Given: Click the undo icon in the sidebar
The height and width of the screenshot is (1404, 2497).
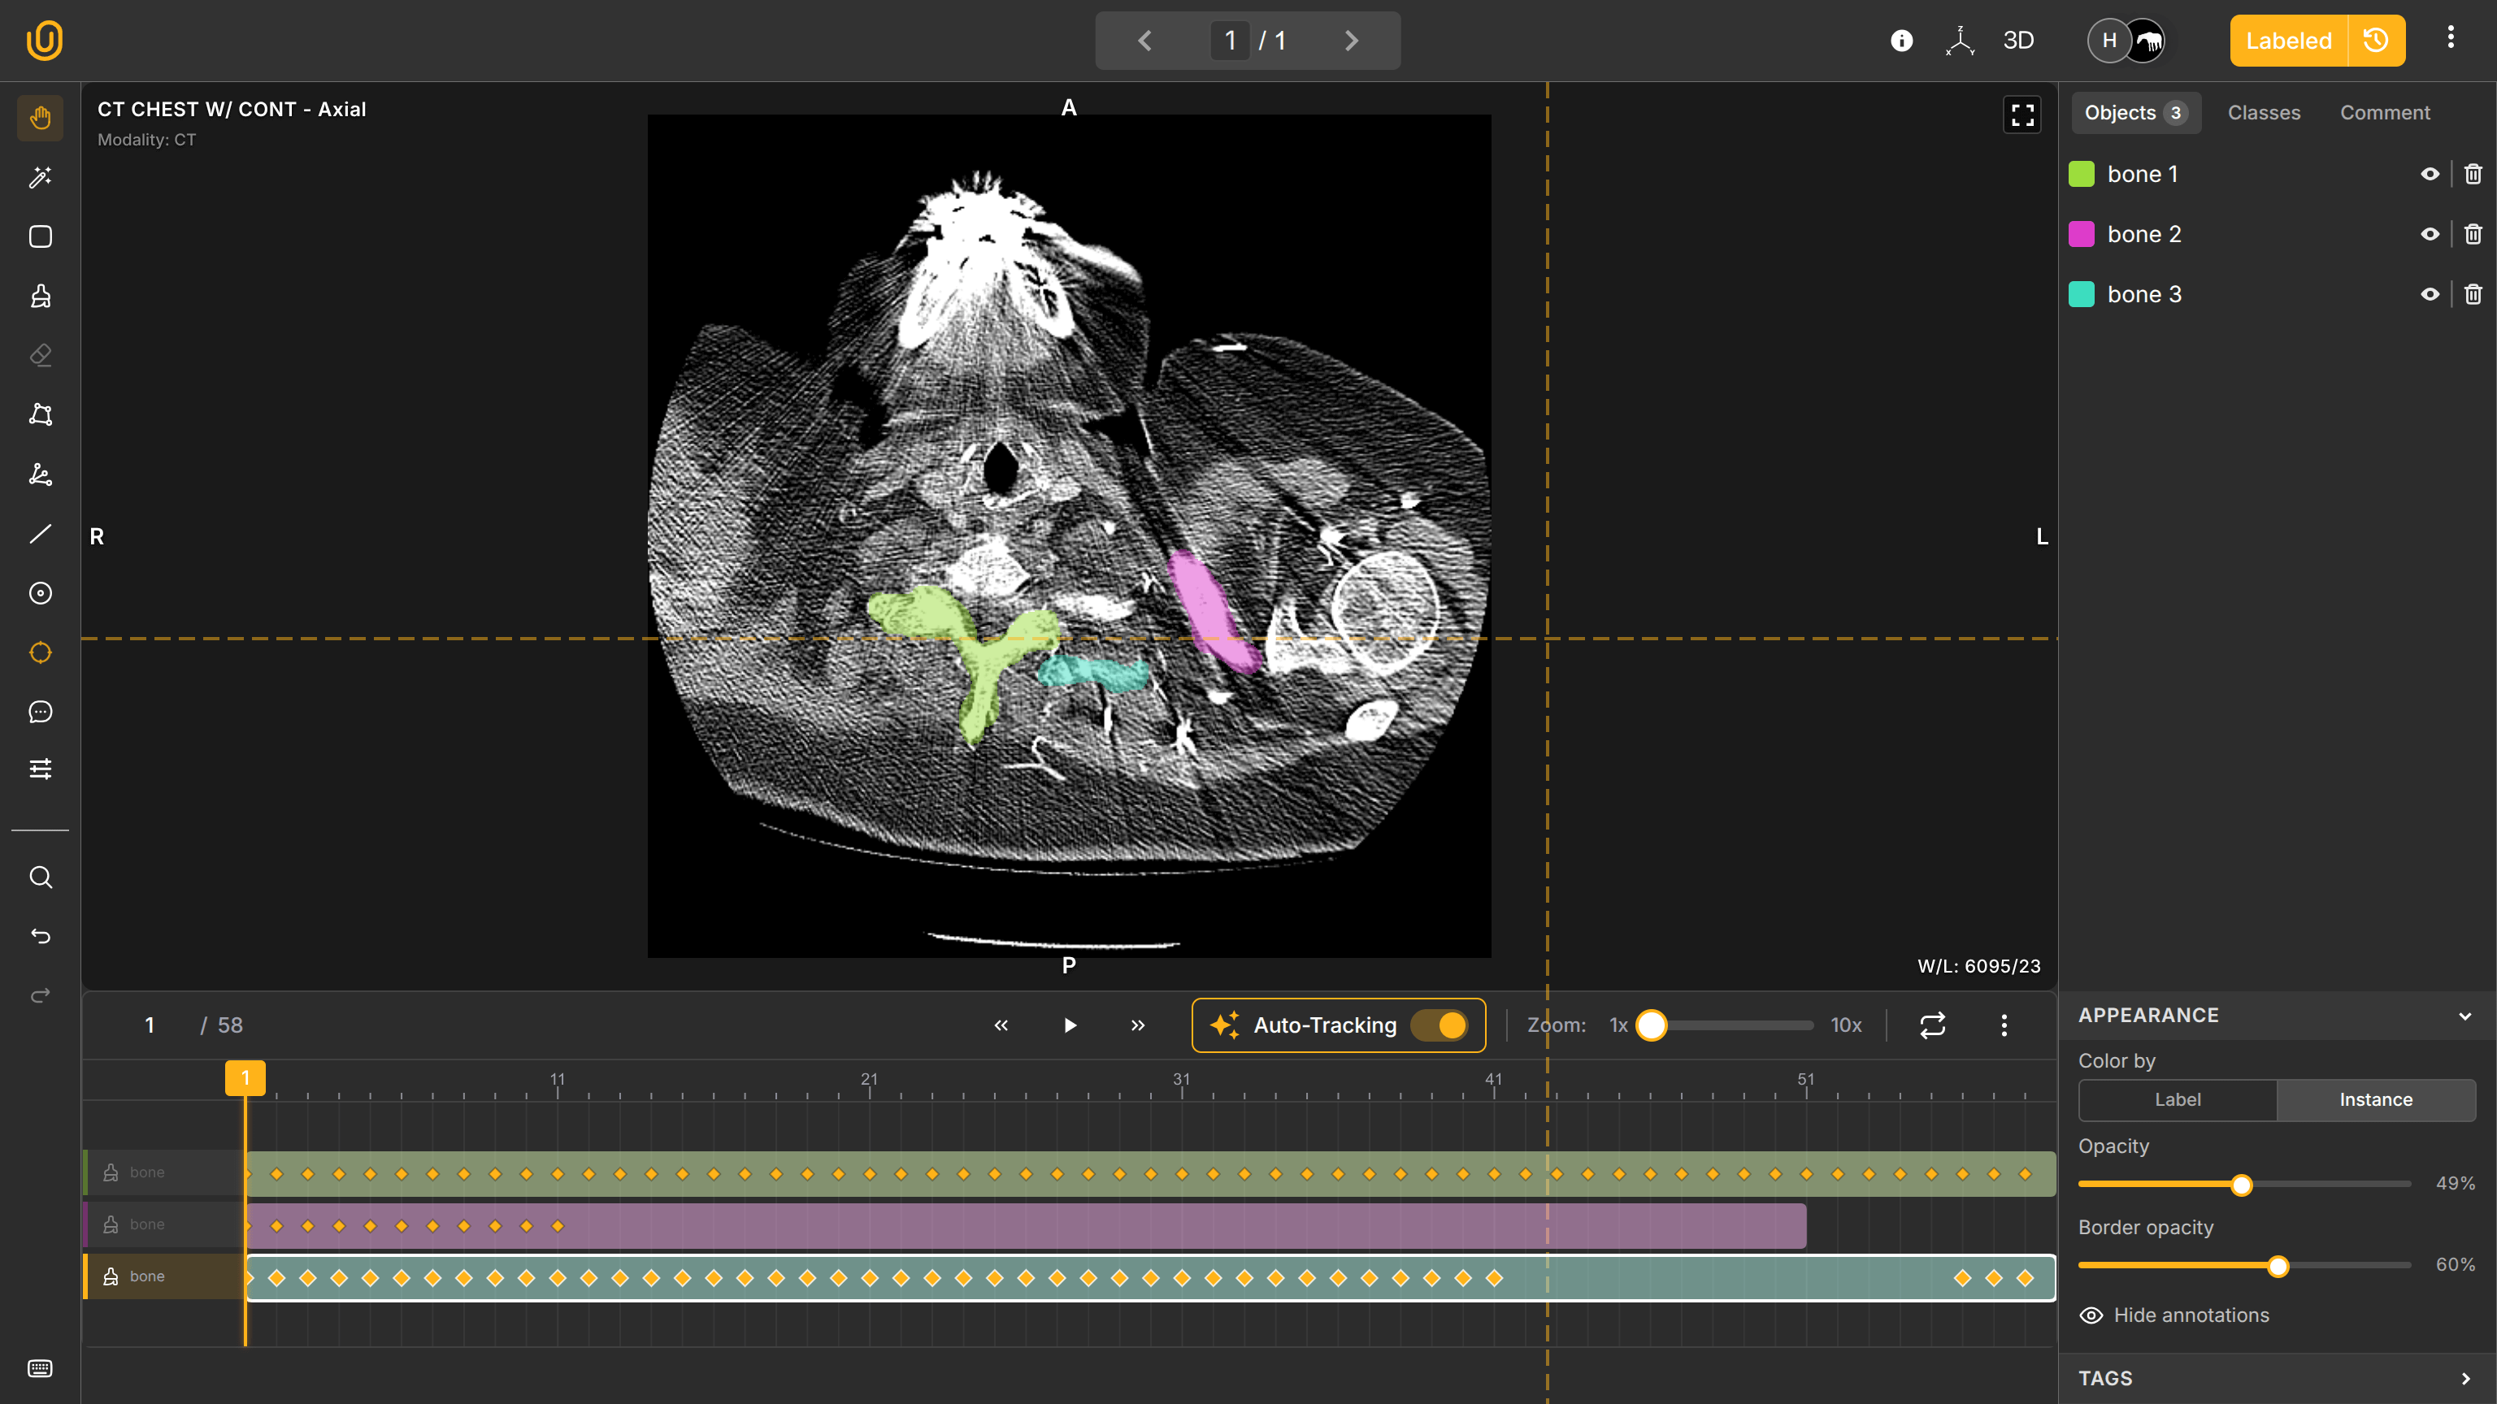Looking at the screenshot, I should [x=40, y=936].
